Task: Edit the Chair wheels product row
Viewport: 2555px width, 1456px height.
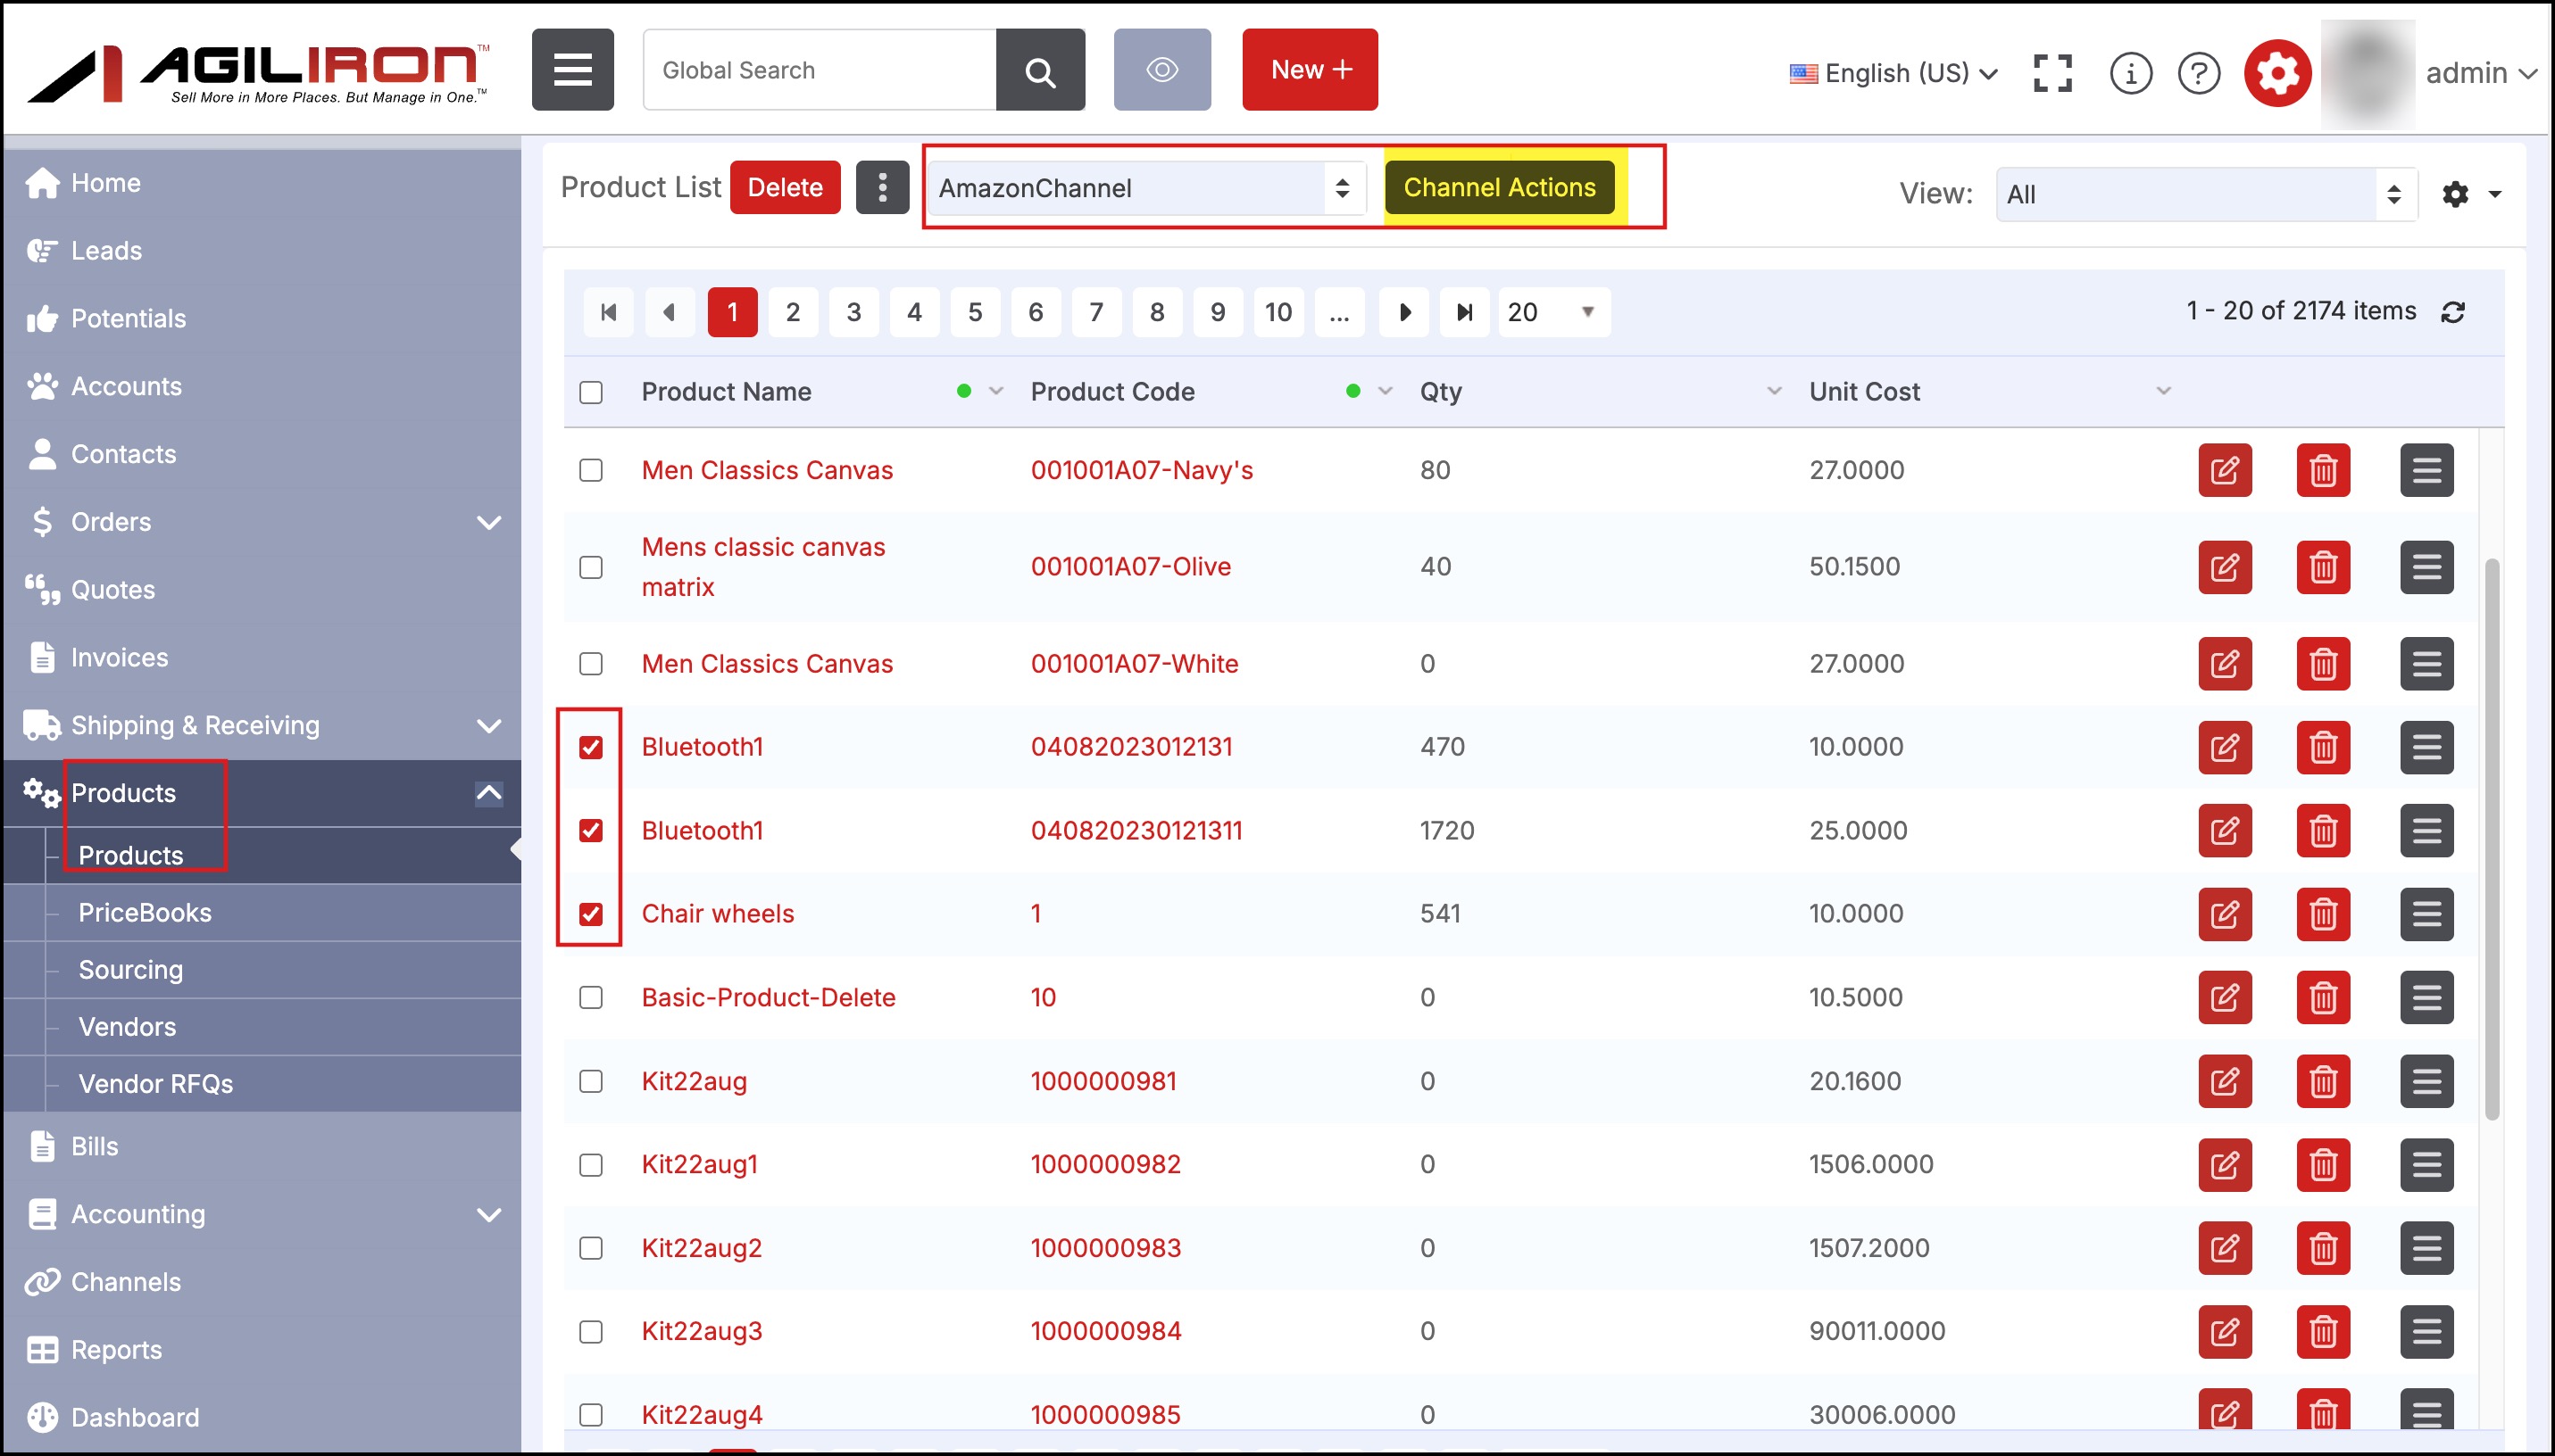Action: pyautogui.click(x=2224, y=914)
